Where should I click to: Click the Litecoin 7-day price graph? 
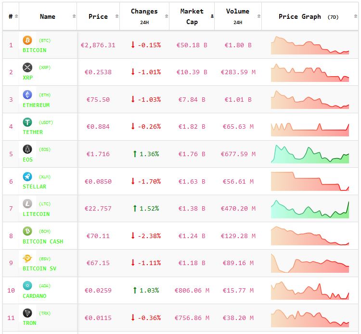pyautogui.click(x=309, y=209)
